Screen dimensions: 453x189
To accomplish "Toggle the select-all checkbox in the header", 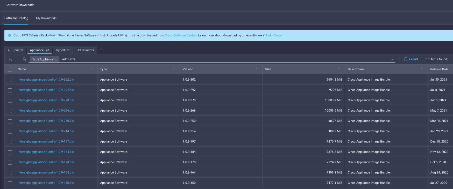I will pos(10,69).
